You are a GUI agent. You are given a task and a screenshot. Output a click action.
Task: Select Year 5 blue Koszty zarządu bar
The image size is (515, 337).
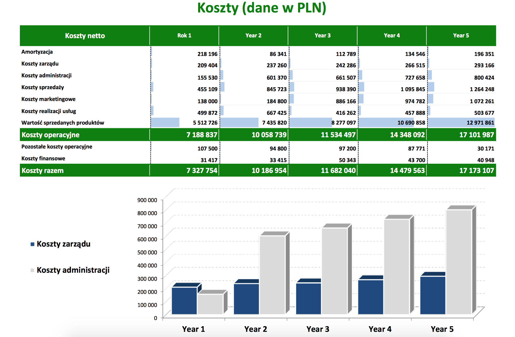coord(433,295)
